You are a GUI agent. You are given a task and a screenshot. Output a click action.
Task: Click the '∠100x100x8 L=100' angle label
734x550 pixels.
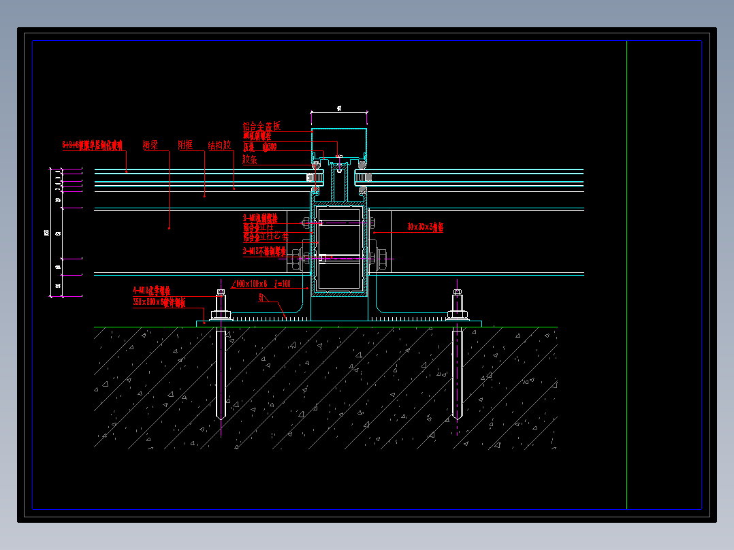coord(261,284)
